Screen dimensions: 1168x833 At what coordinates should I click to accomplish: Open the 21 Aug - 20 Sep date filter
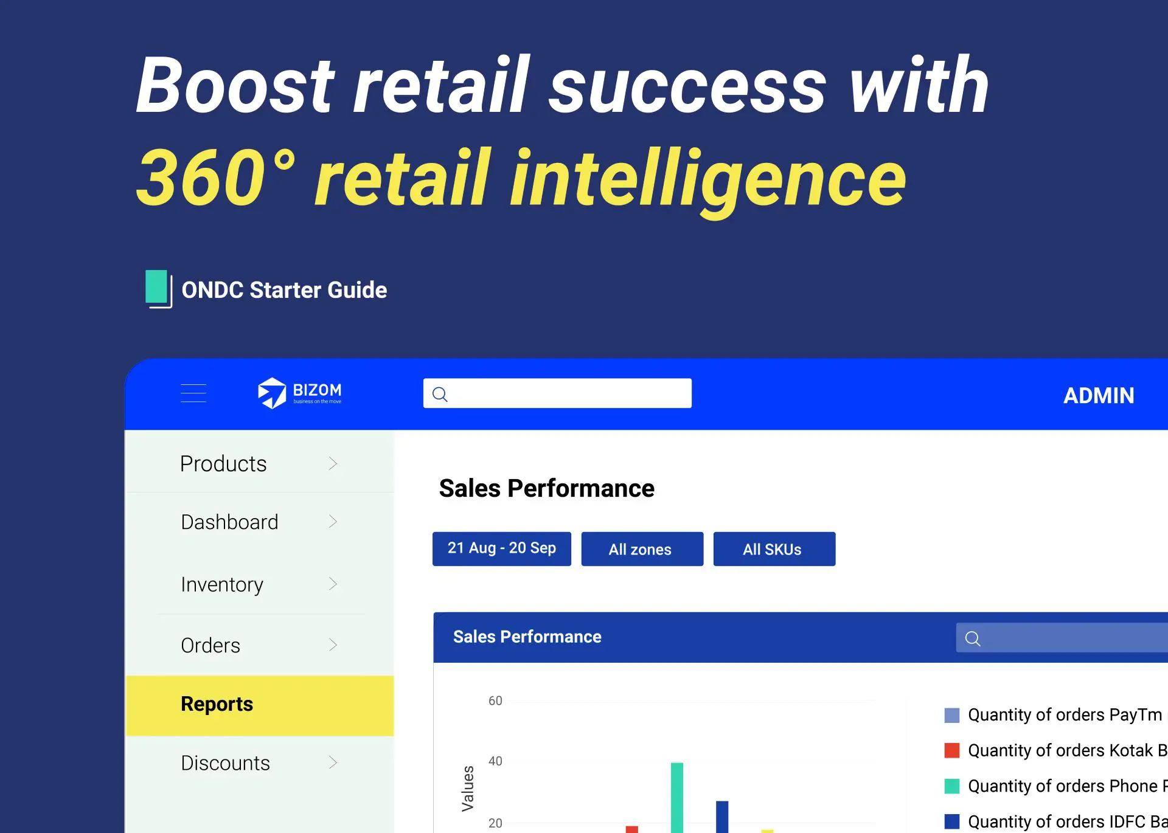(501, 548)
